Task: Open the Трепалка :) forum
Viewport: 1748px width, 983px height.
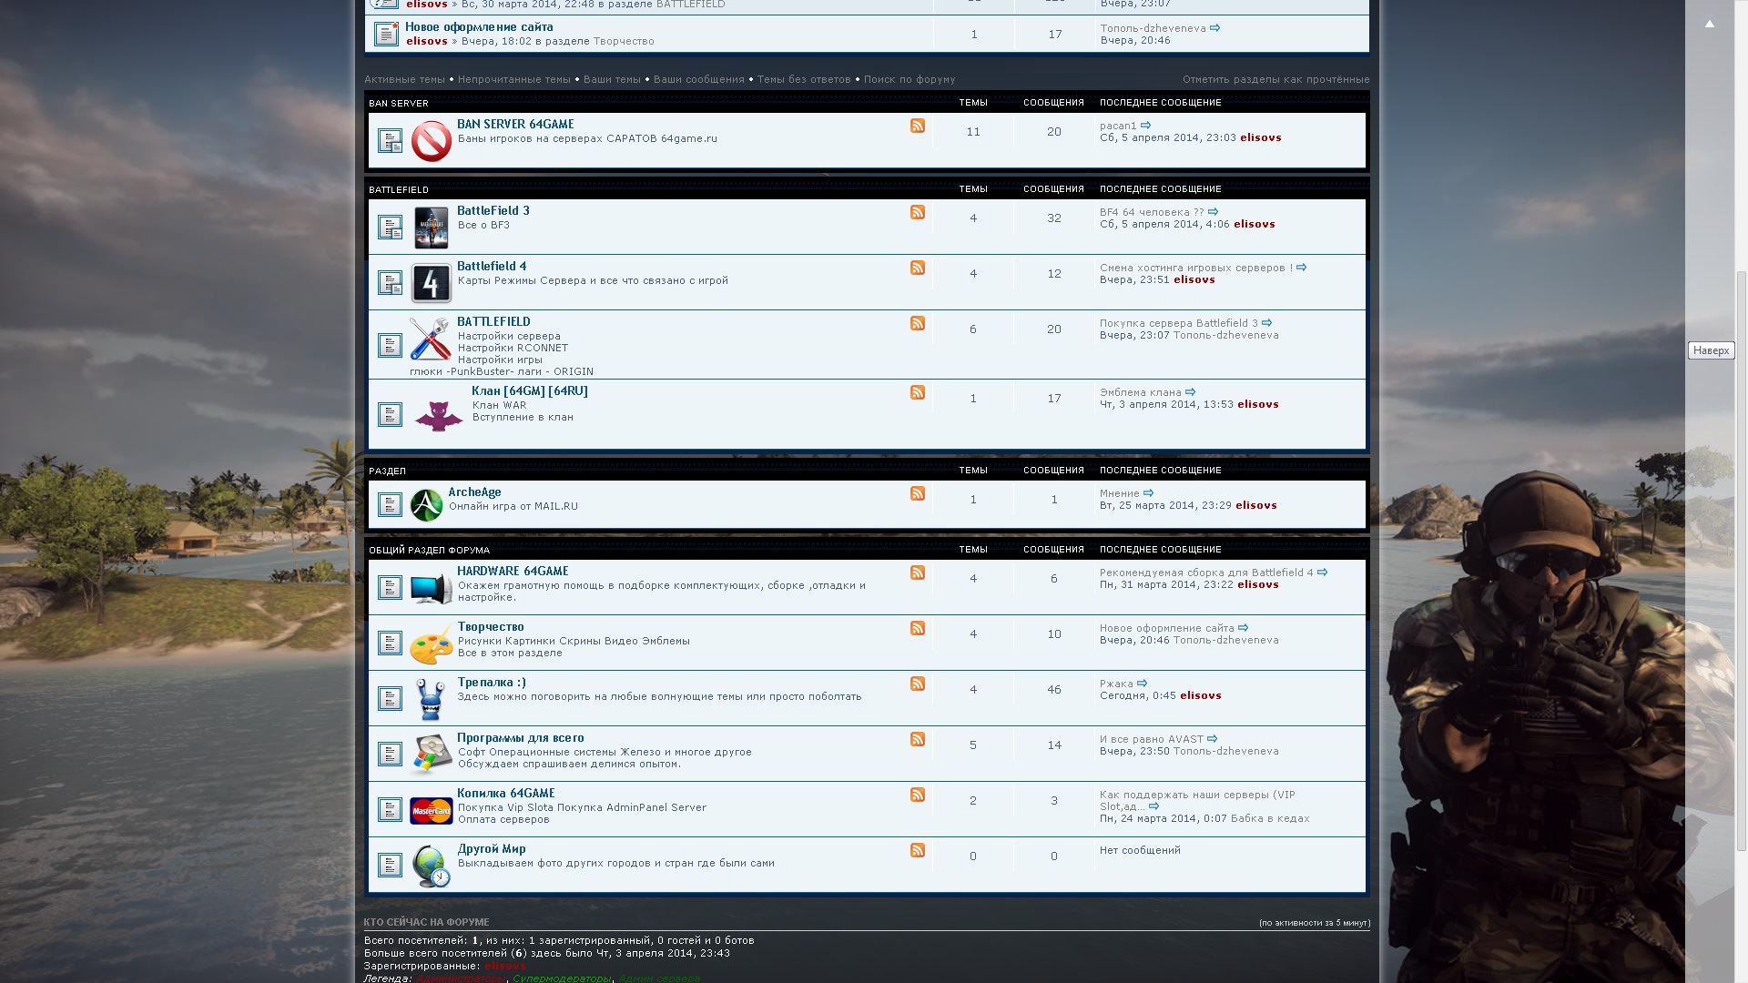Action: (491, 683)
